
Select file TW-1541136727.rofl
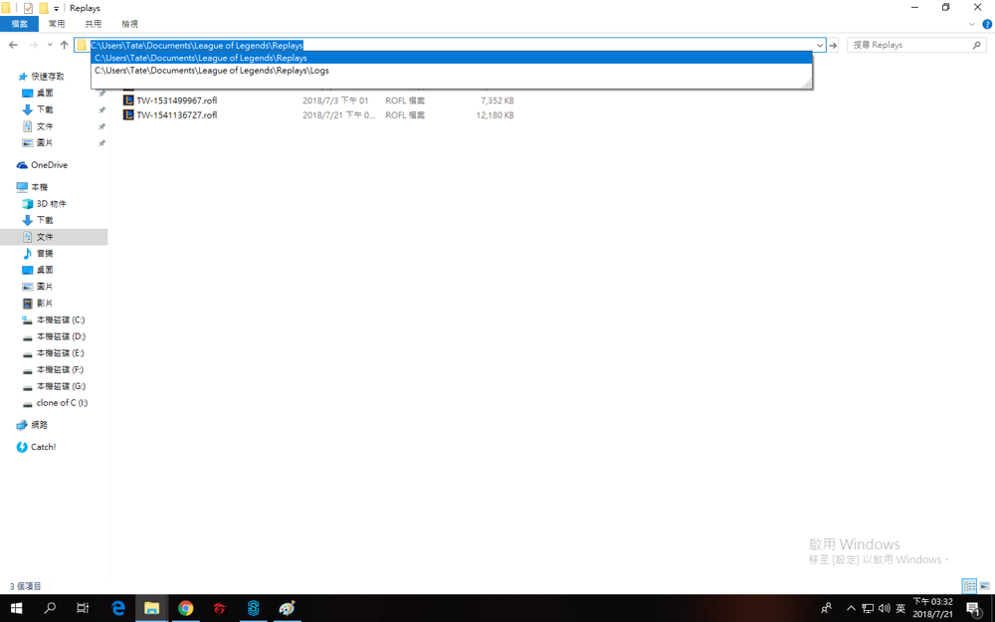tap(176, 115)
